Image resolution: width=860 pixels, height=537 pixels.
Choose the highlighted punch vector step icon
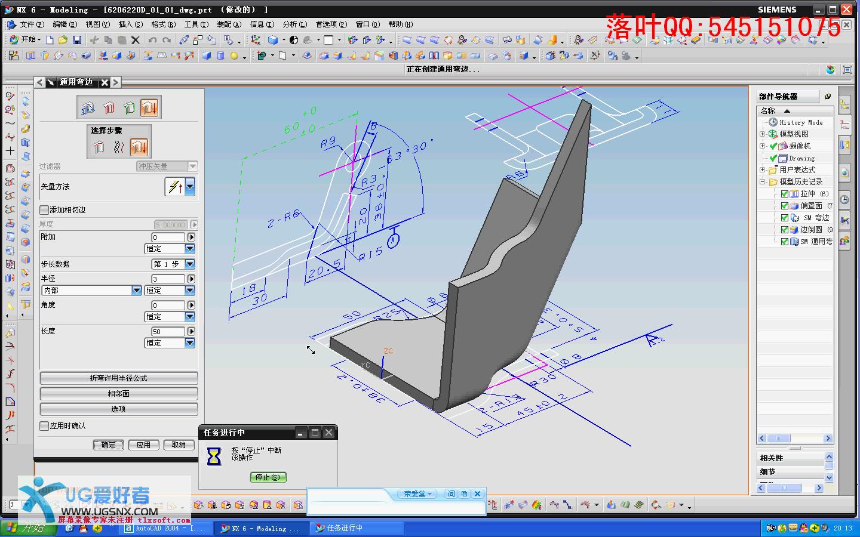click(139, 147)
